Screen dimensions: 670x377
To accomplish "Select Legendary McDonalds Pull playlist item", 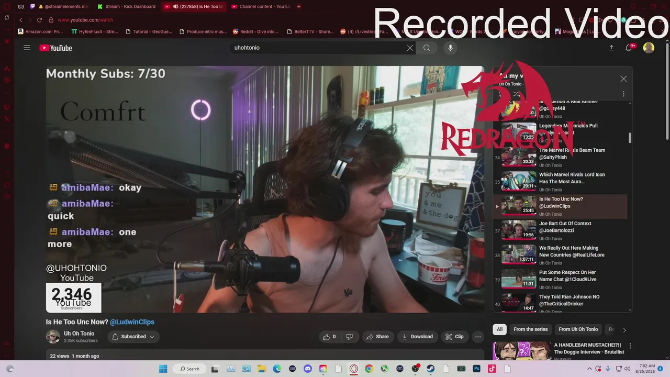I will (x=560, y=132).
